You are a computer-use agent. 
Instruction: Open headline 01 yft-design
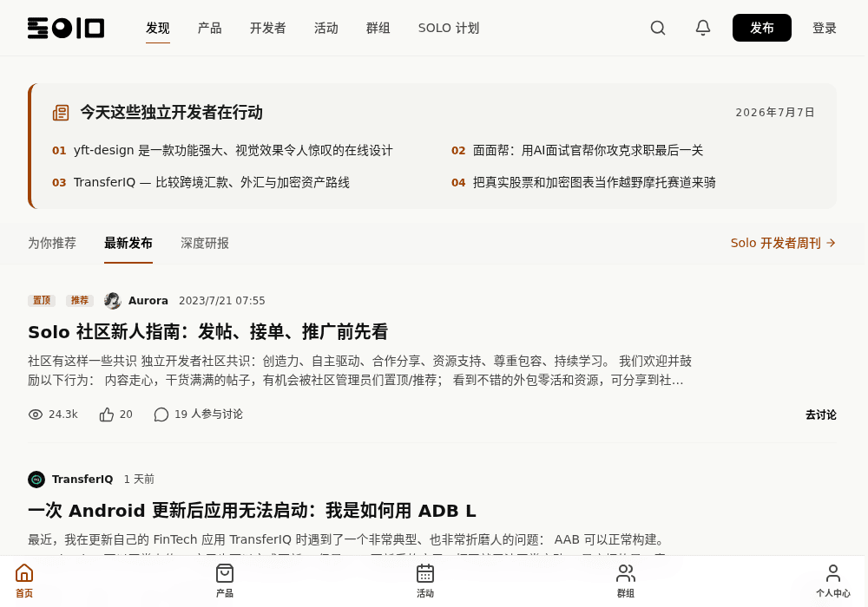coord(222,150)
